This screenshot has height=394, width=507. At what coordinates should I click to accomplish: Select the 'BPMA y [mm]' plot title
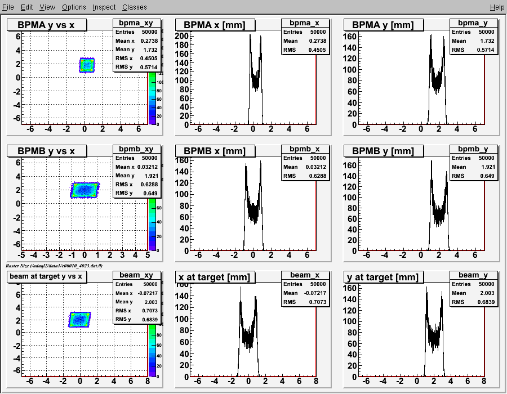(x=383, y=25)
